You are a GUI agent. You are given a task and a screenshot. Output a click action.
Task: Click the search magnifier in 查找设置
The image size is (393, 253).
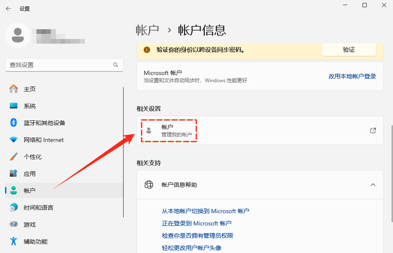115,65
